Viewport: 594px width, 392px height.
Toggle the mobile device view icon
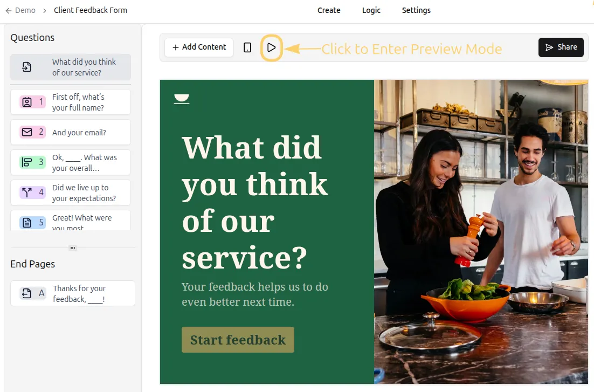pos(247,47)
